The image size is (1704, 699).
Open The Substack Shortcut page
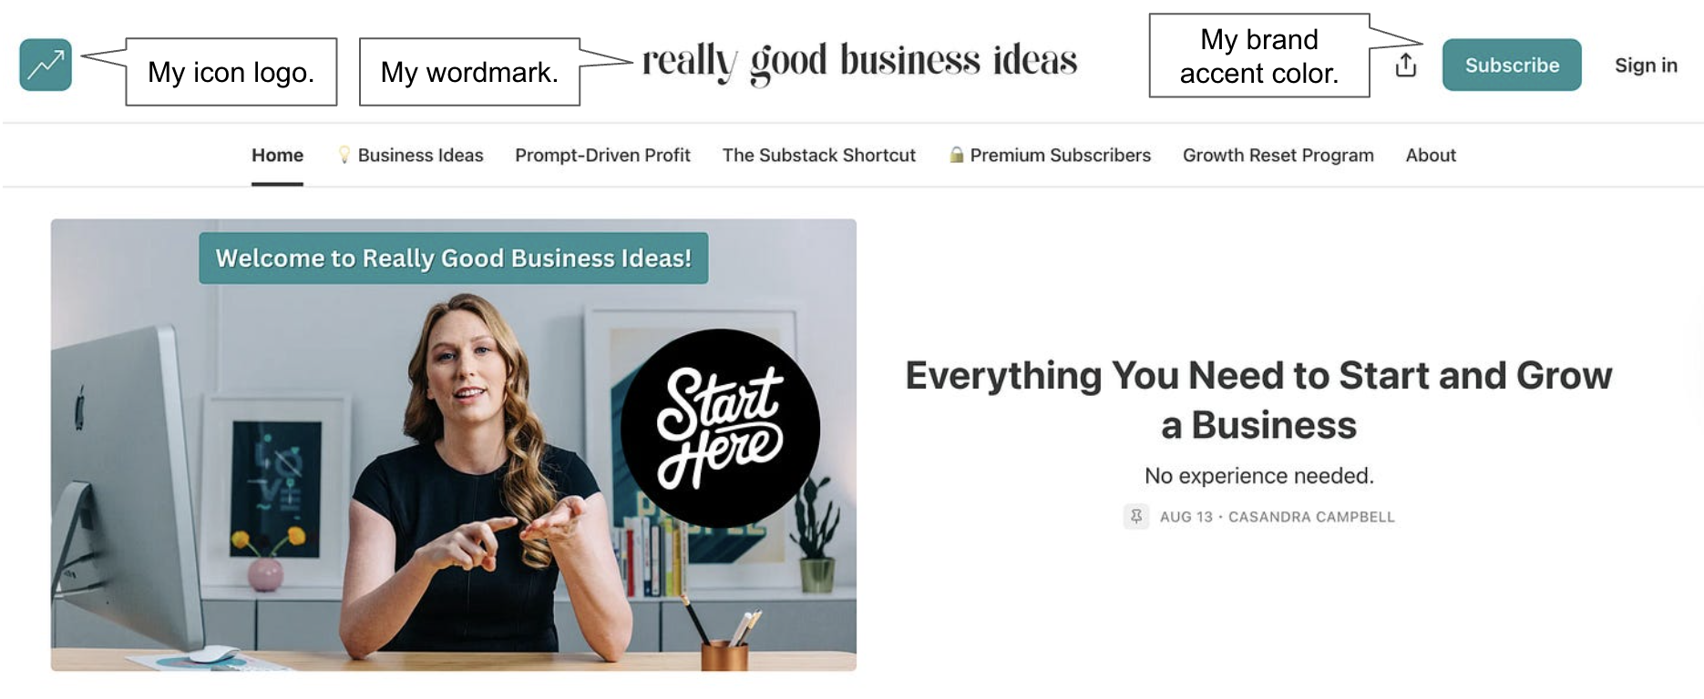point(817,155)
